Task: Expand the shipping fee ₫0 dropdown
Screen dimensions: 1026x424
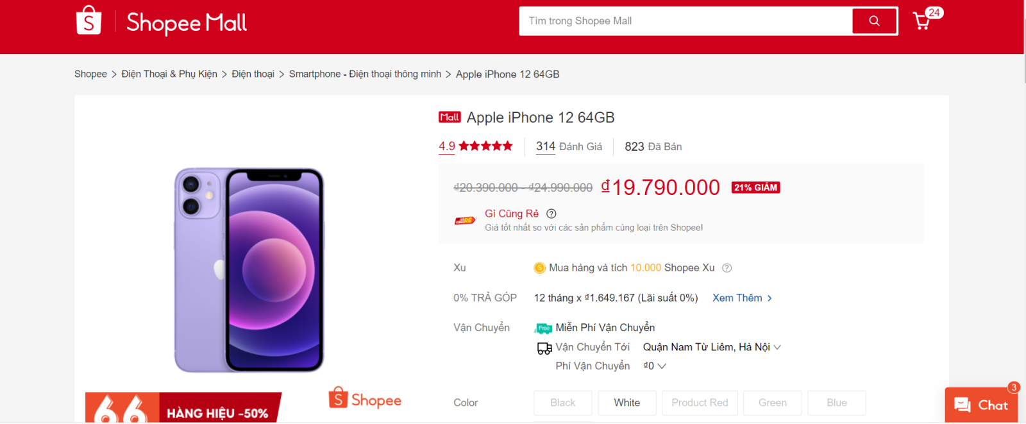Action: point(655,366)
